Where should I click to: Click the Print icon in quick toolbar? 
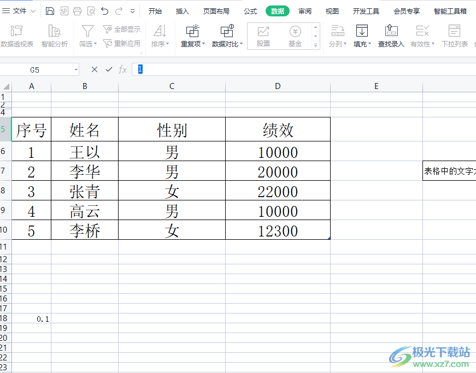click(78, 11)
